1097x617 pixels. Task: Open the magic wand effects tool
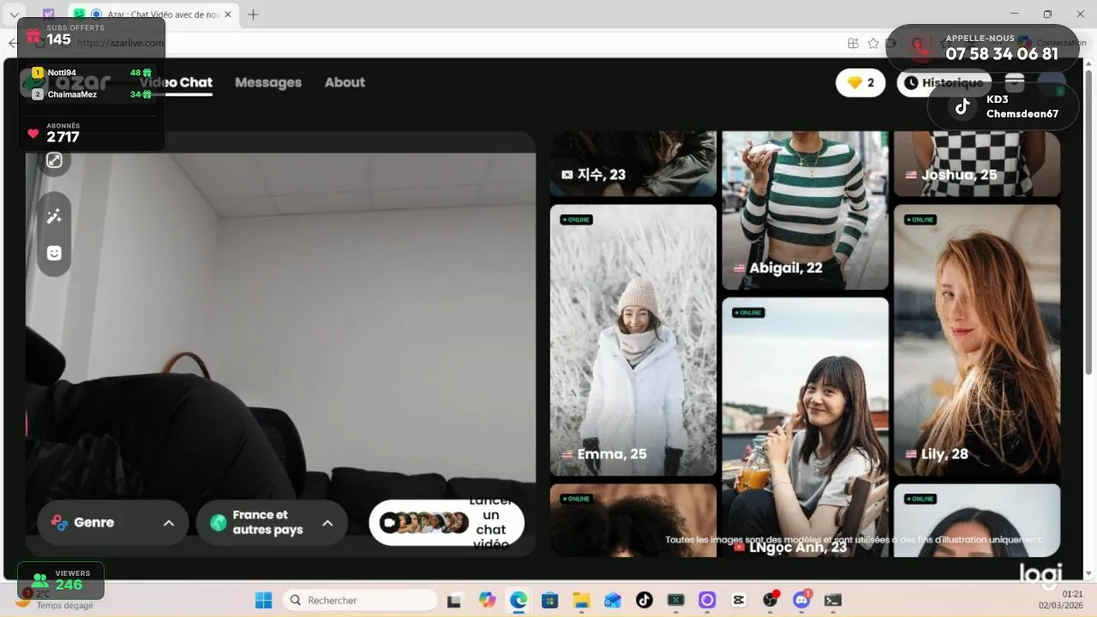[54, 217]
